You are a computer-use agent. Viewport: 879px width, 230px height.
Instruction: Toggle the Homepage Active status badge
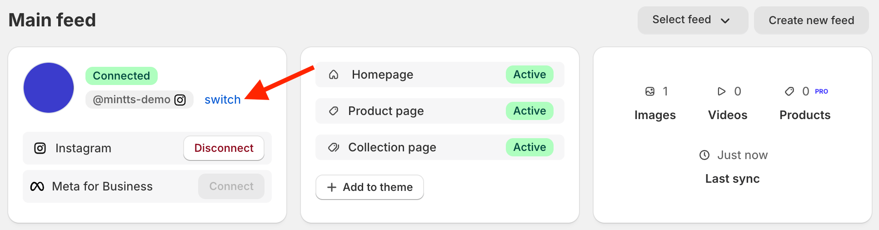[x=529, y=75]
